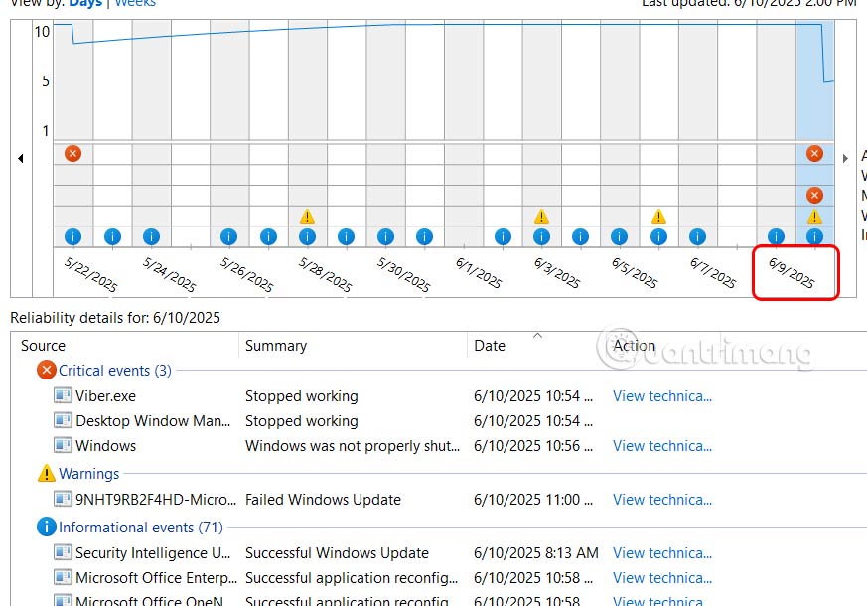Open technical details for the Viber.exe crash
The width and height of the screenshot is (867, 606).
click(661, 395)
